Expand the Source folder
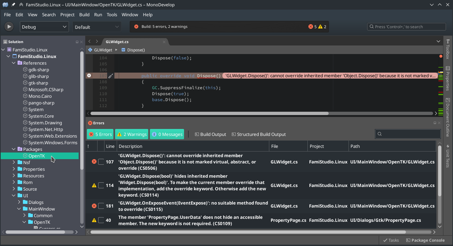 click(14, 189)
